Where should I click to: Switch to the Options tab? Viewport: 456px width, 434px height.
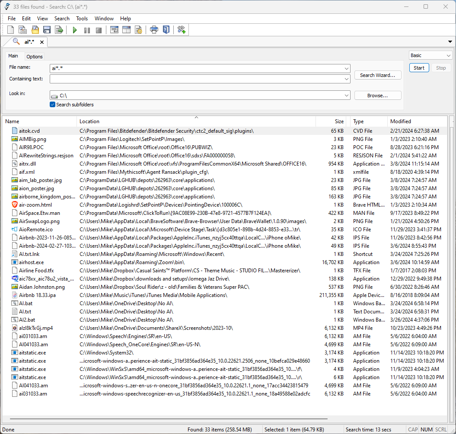click(35, 57)
